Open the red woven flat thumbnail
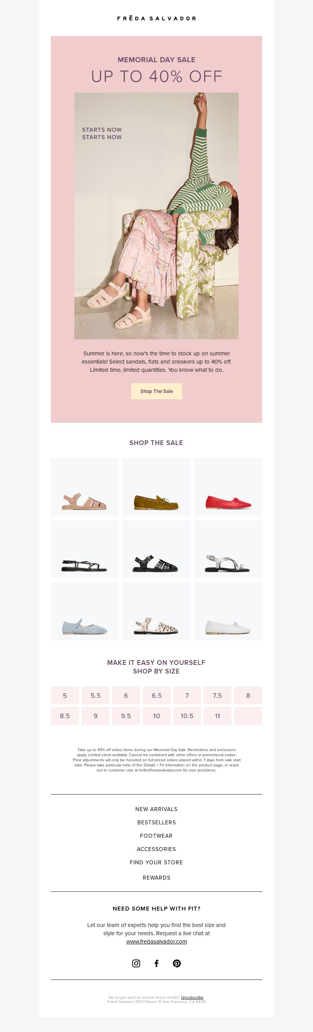Screen dimensions: 313x1032 (x=228, y=487)
